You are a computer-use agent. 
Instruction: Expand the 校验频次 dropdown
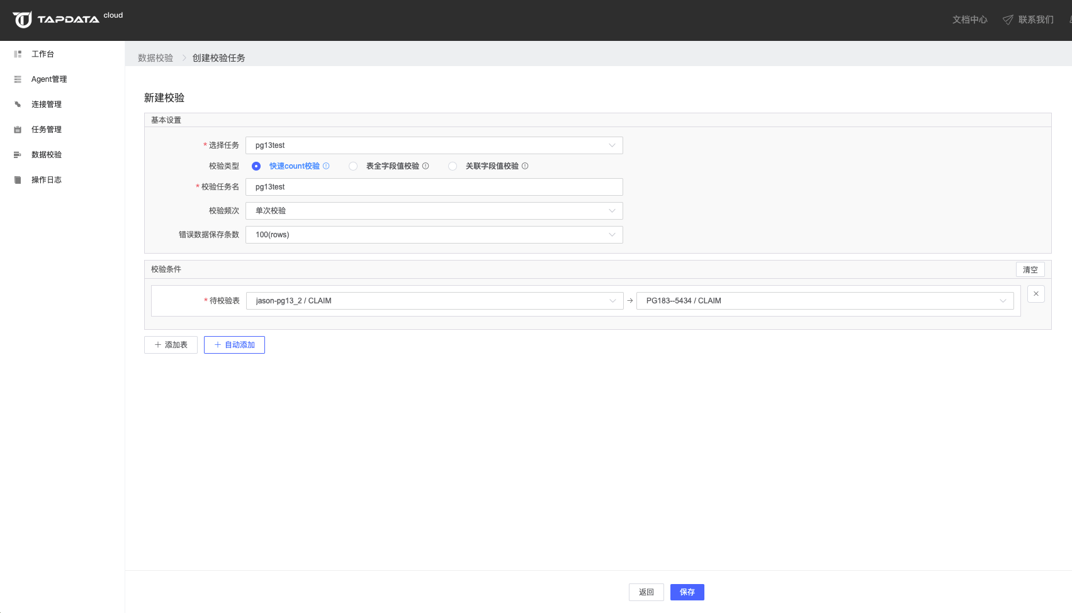click(434, 211)
